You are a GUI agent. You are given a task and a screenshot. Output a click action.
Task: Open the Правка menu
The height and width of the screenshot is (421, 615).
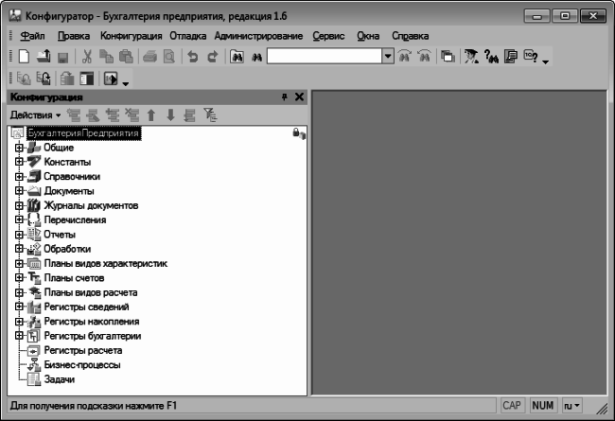coord(74,36)
